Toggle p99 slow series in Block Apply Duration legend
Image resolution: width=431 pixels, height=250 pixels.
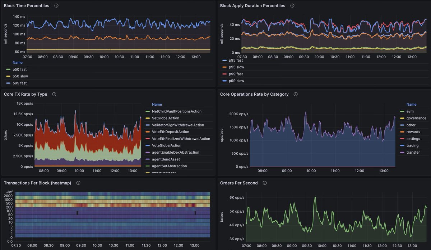[x=236, y=81]
